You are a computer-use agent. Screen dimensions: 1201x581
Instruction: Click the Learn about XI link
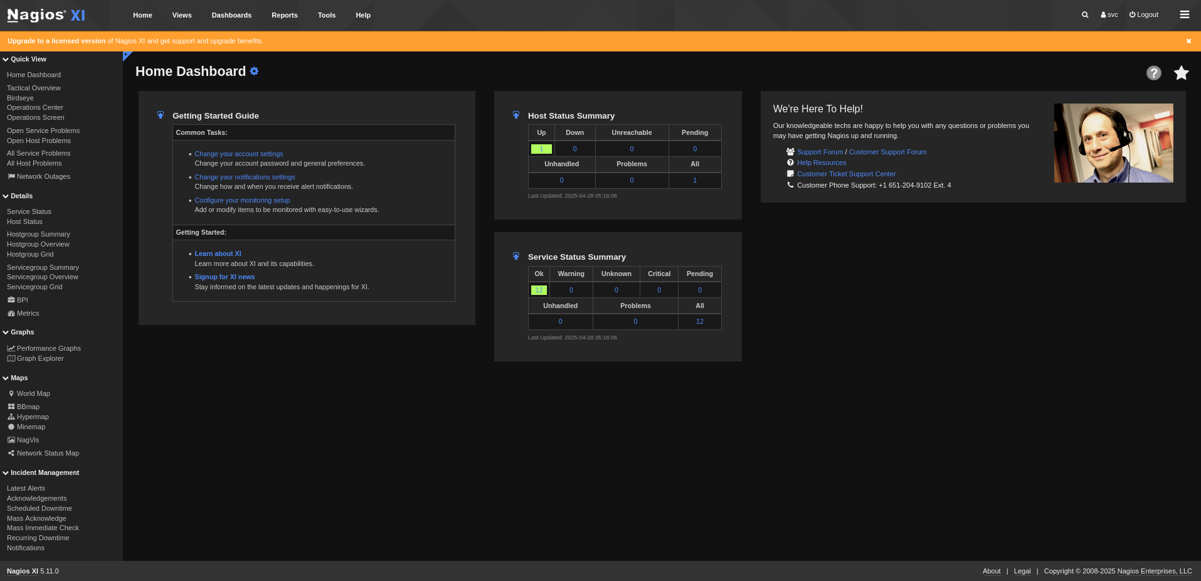point(218,253)
